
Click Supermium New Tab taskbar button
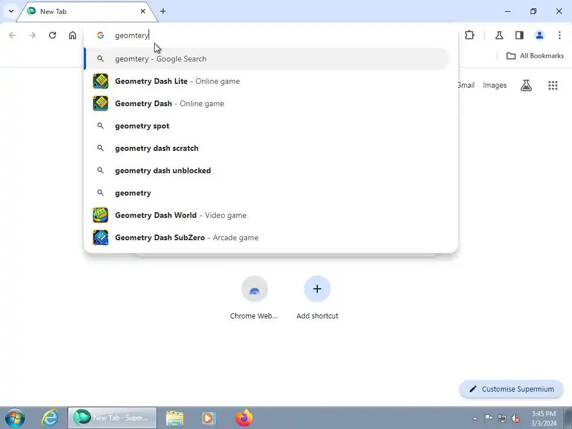coord(112,418)
